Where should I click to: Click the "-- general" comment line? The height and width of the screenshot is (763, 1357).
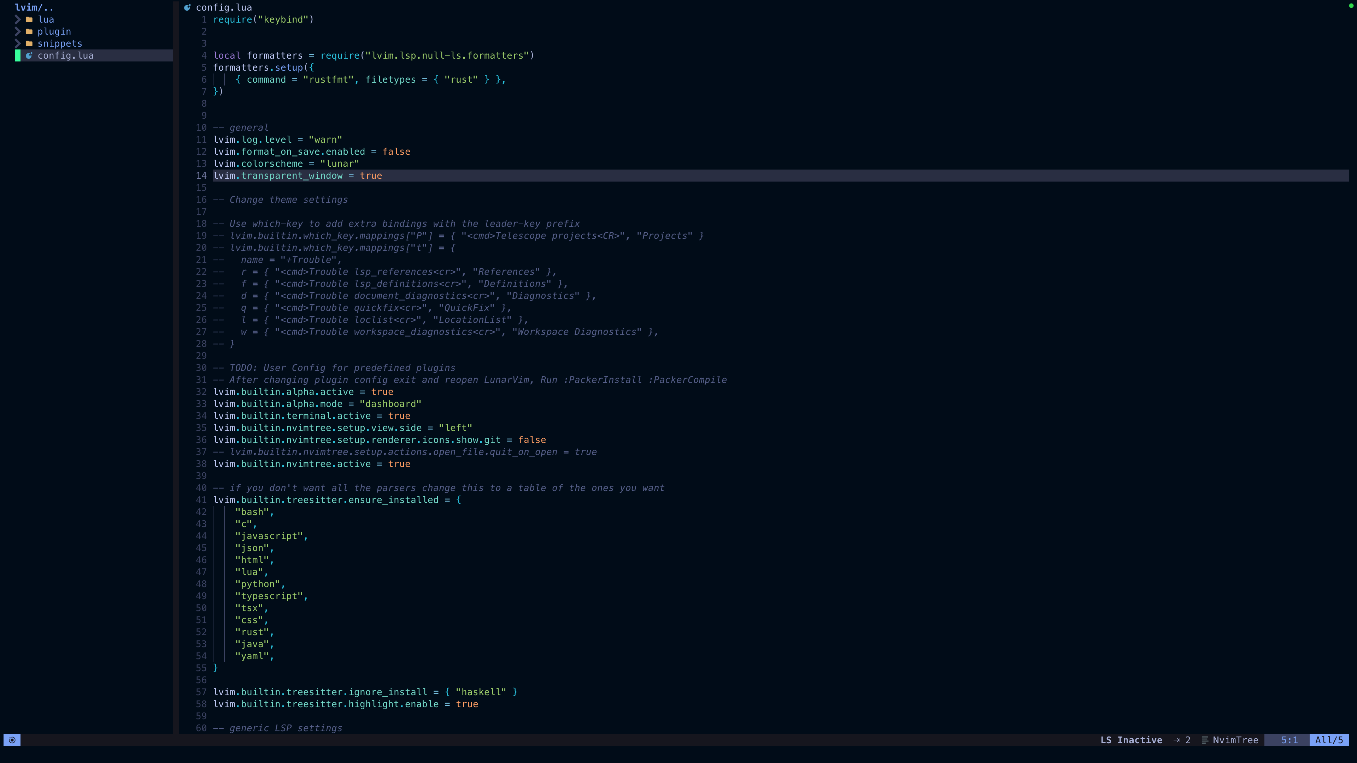[x=241, y=128]
